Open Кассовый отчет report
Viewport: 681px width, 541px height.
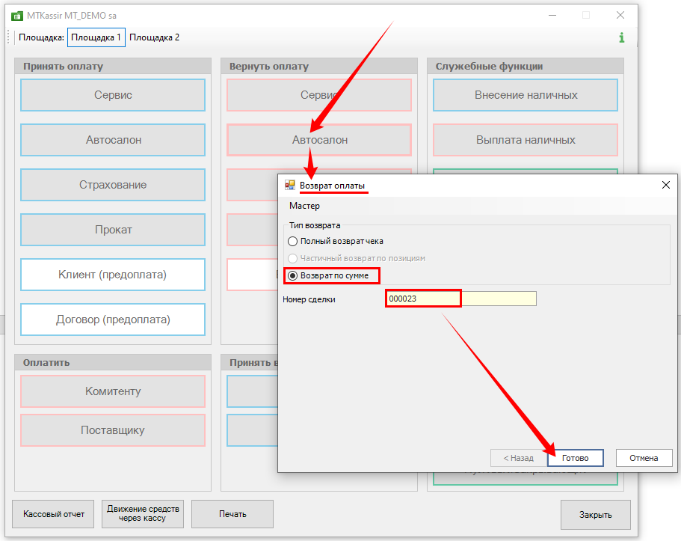point(53,514)
